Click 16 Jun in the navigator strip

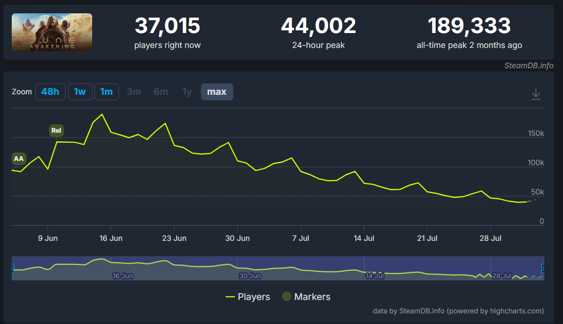123,276
